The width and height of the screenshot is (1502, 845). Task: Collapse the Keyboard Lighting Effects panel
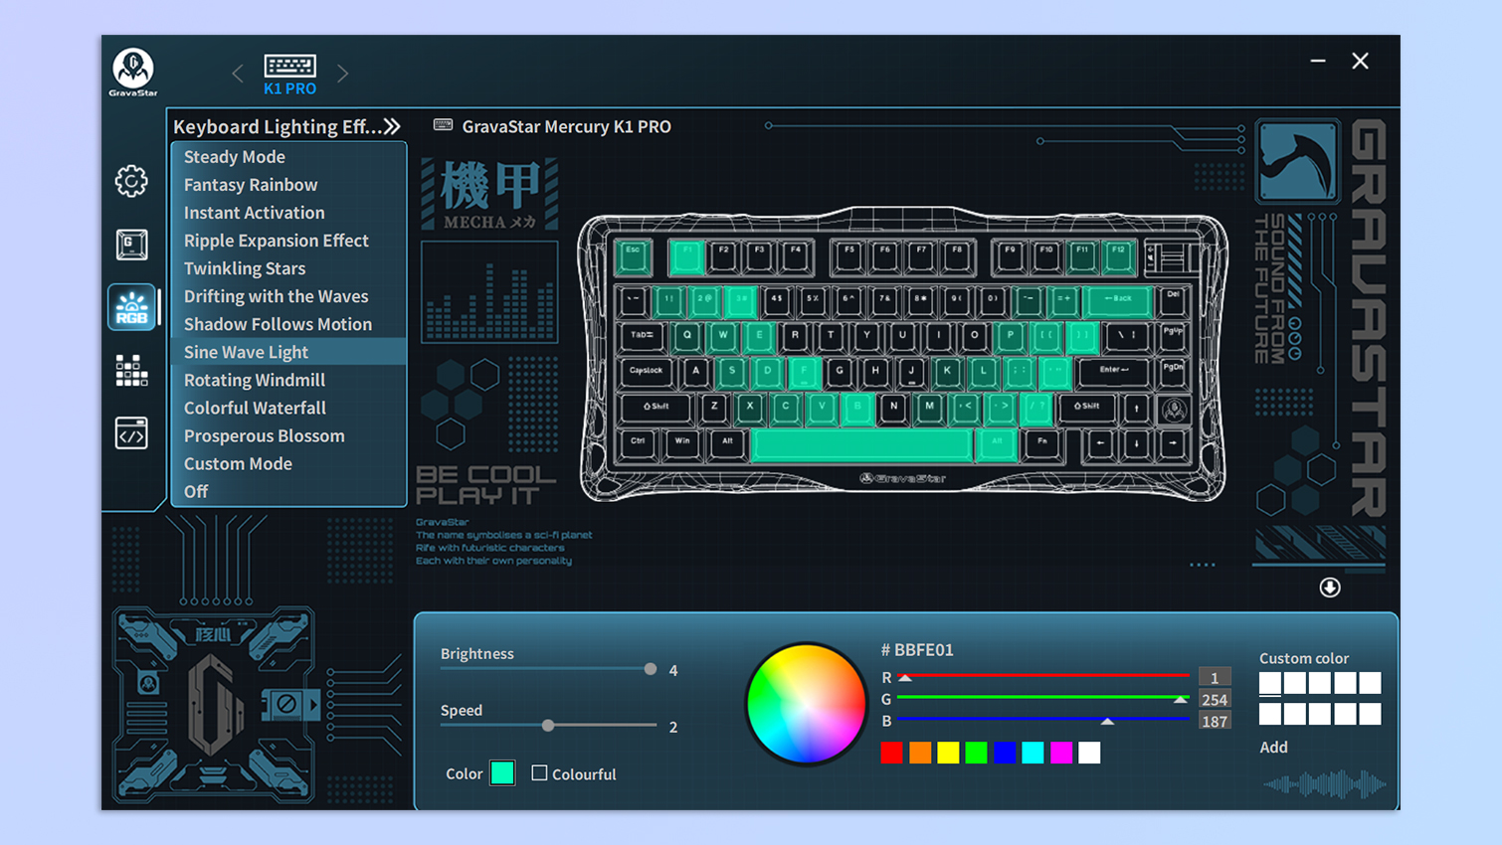393,126
